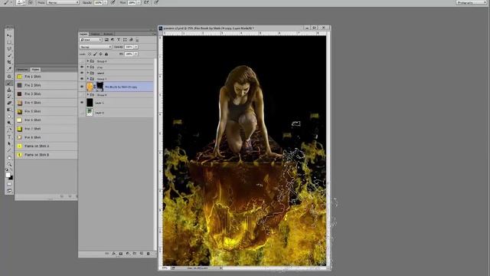Hide the Layer 1 layer
Image resolution: width=490 pixels, height=276 pixels.
tap(82, 102)
